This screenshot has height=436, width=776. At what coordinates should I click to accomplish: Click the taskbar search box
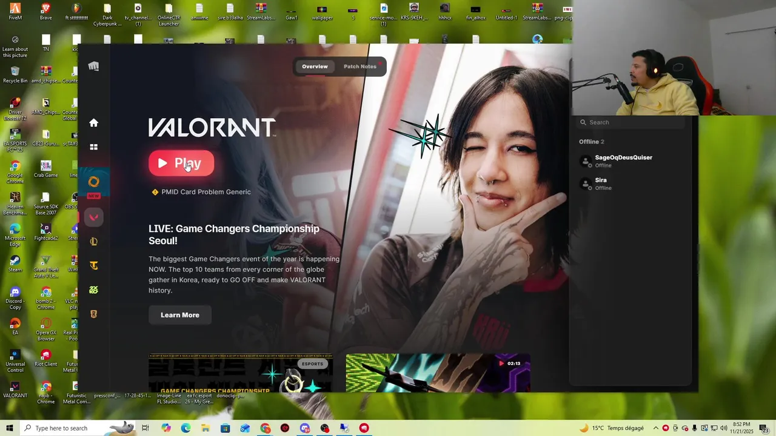click(x=79, y=428)
